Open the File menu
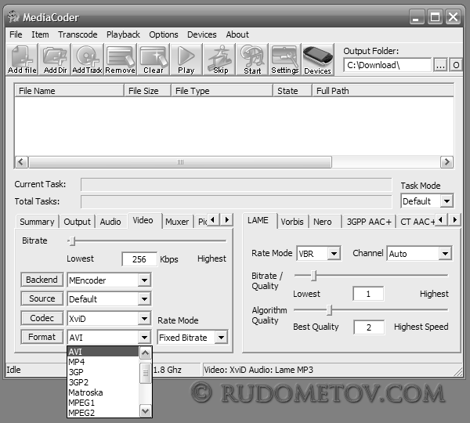The width and height of the screenshot is (470, 423). pos(16,34)
